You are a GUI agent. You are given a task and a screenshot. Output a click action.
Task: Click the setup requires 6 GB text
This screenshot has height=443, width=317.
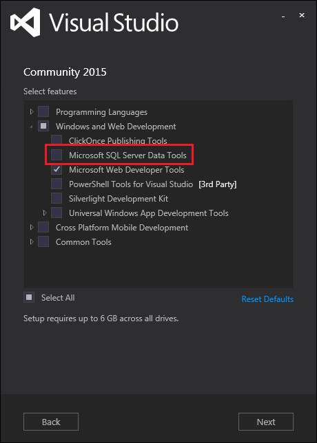[x=101, y=318]
